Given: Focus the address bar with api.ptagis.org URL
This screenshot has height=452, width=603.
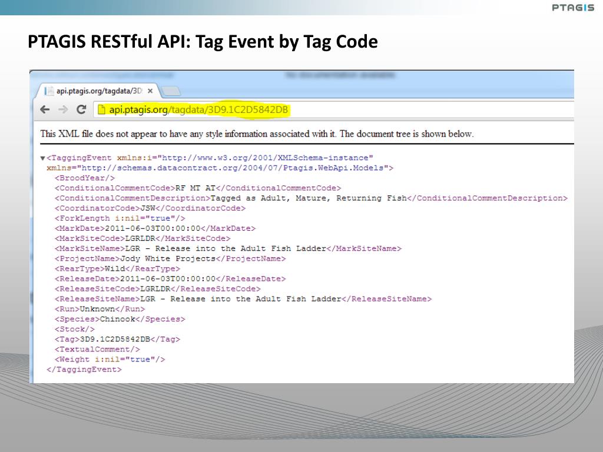Looking at the screenshot, I should [x=333, y=109].
